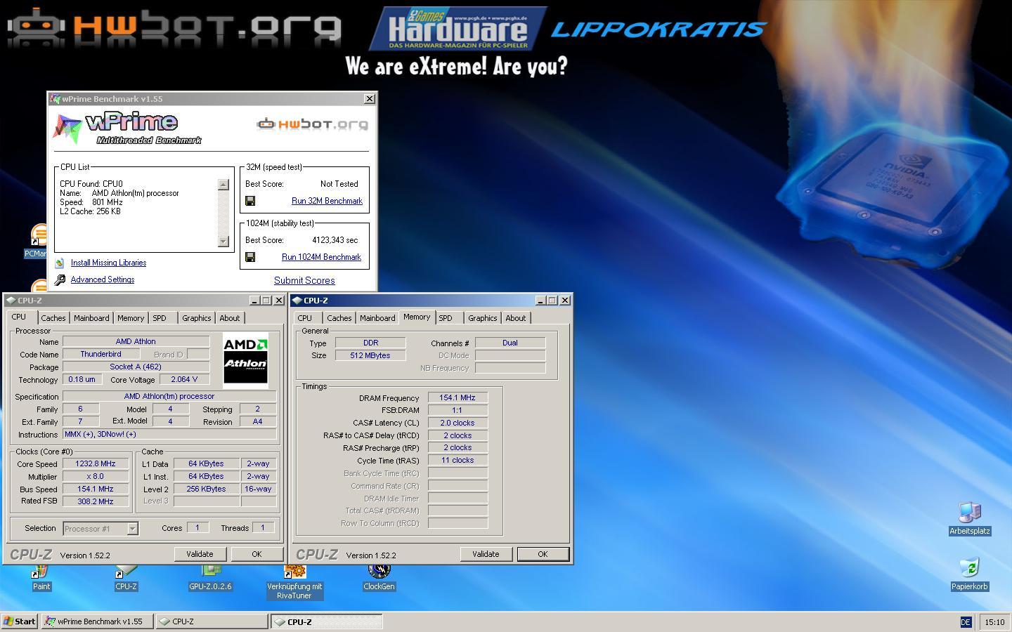Click the Multiplier value x 8.0
The image size is (1012, 632).
[x=96, y=477]
